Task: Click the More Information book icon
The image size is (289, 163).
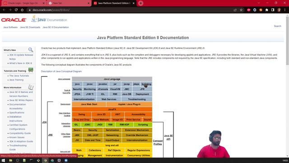Action: pyautogui.click(x=31, y=87)
